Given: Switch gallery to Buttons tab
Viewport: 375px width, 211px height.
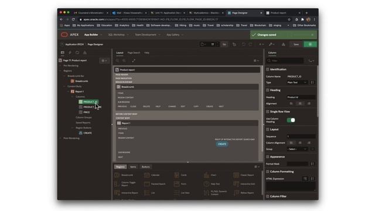Looking at the screenshot, I should (146, 166).
